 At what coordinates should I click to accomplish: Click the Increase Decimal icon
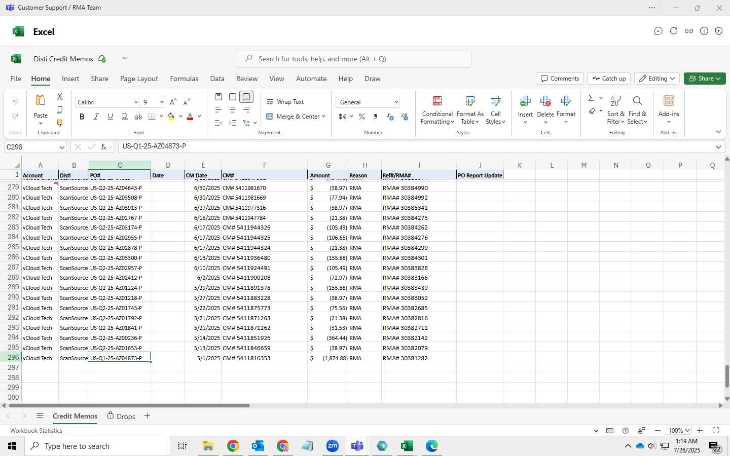click(390, 117)
